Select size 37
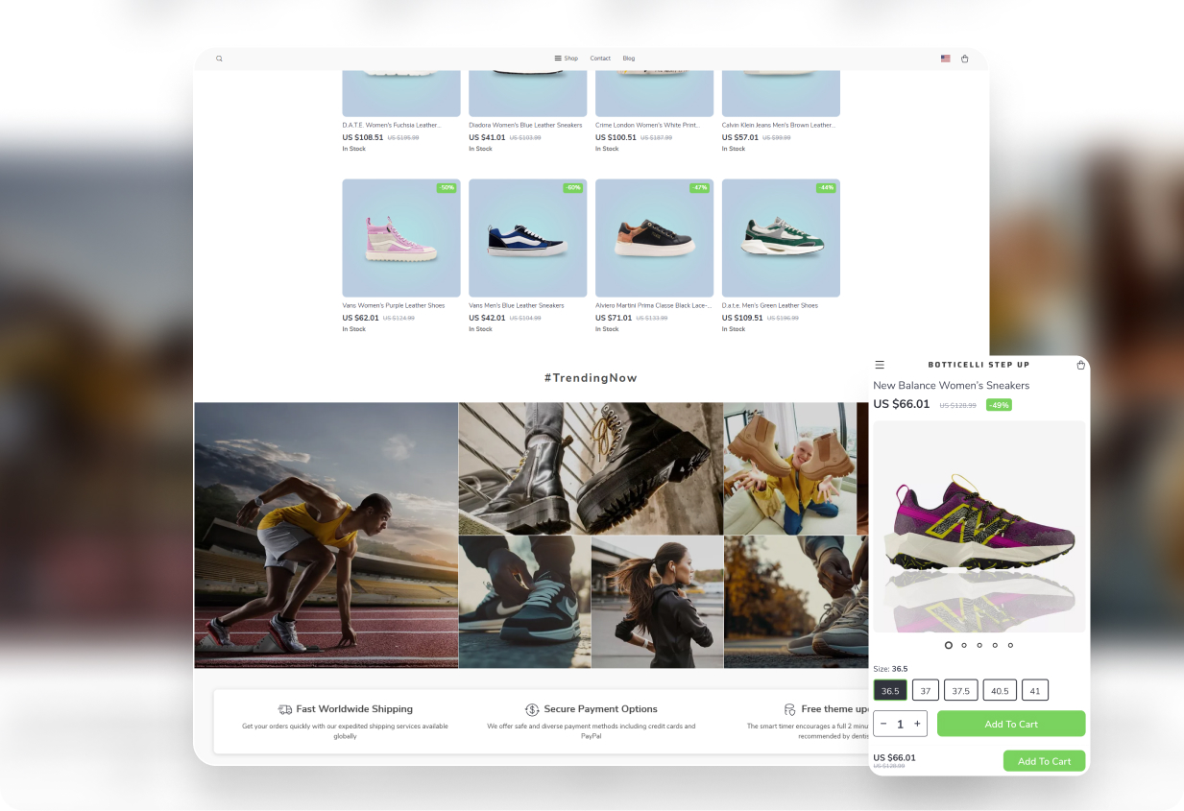Image resolution: width=1184 pixels, height=811 pixels. [925, 690]
